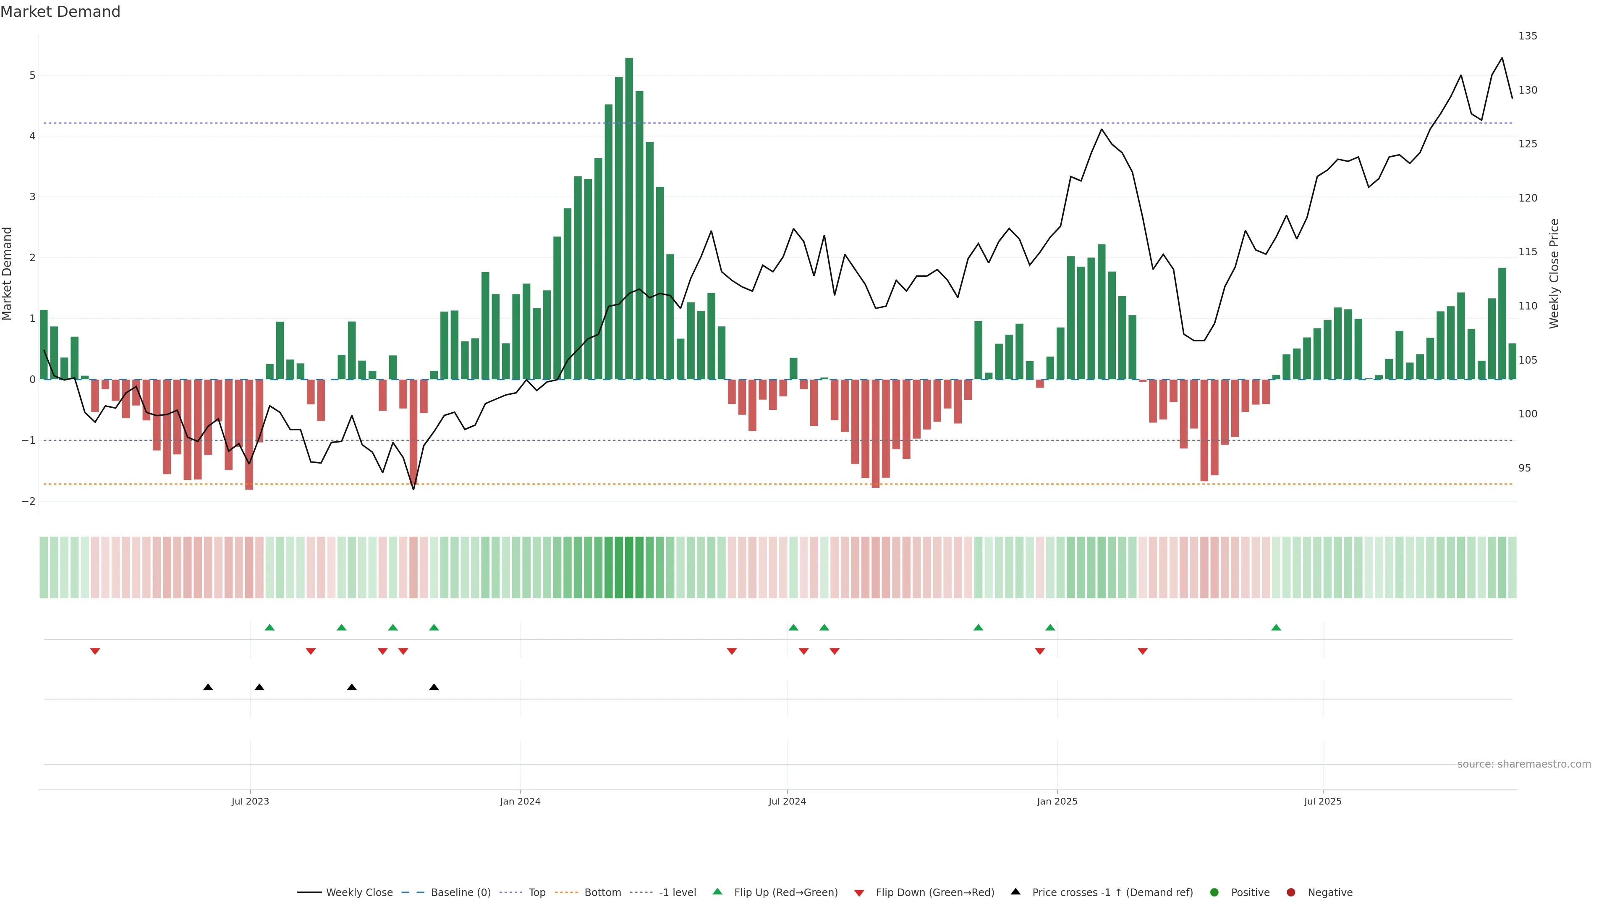Viewport: 1612px width, 907px height.
Task: Hide the Top dotted line via legend
Action: 536,892
